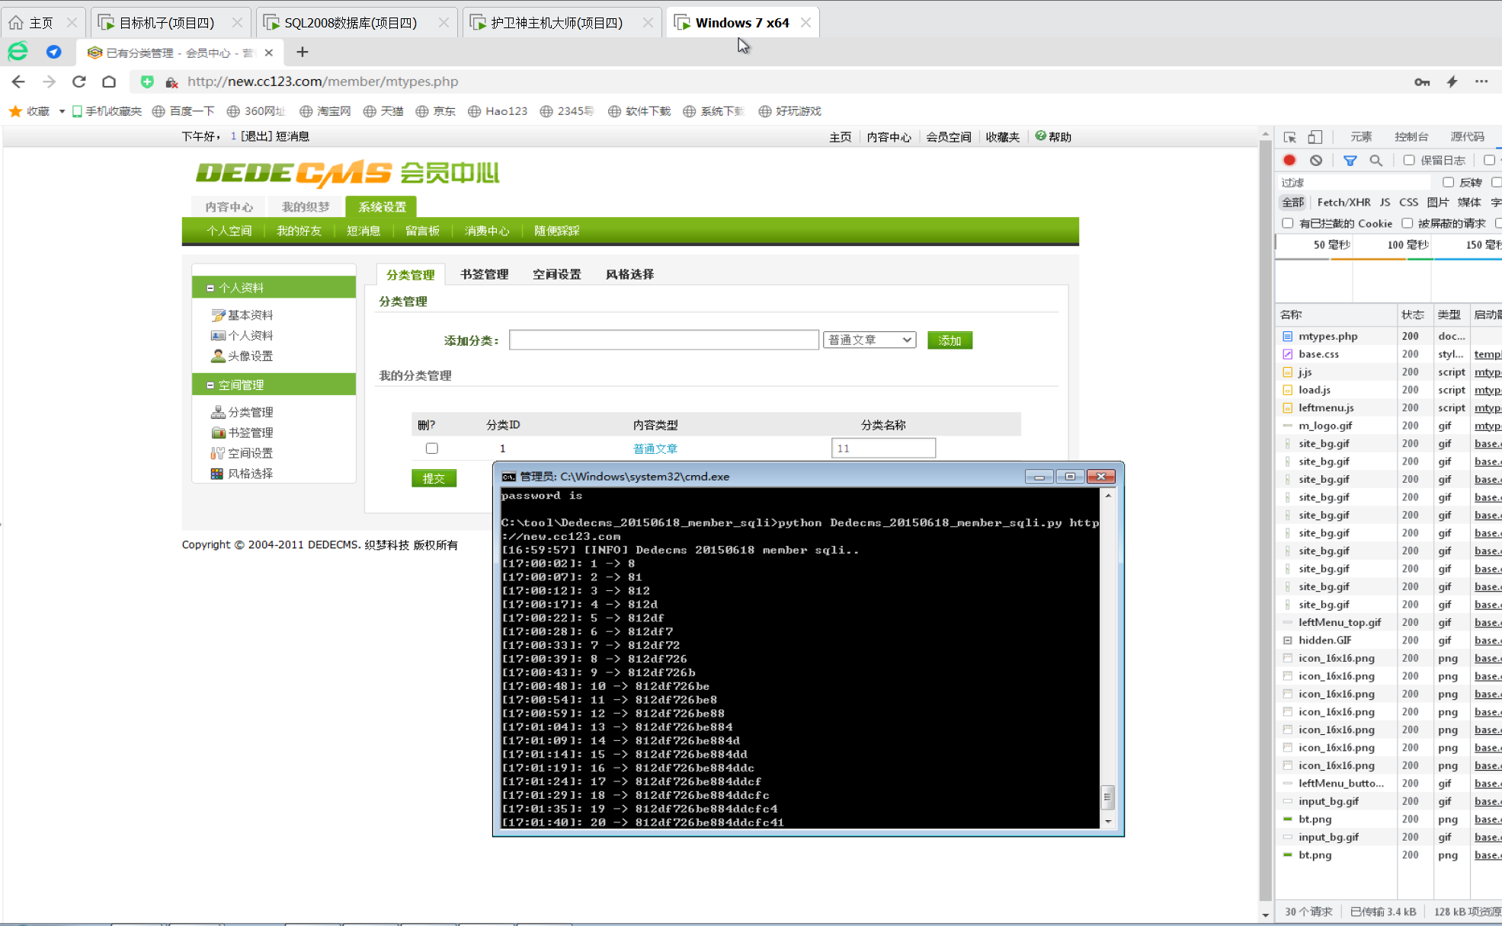This screenshot has height=926, width=1502.
Task: Go back to previous page in browser
Action: pyautogui.click(x=18, y=81)
